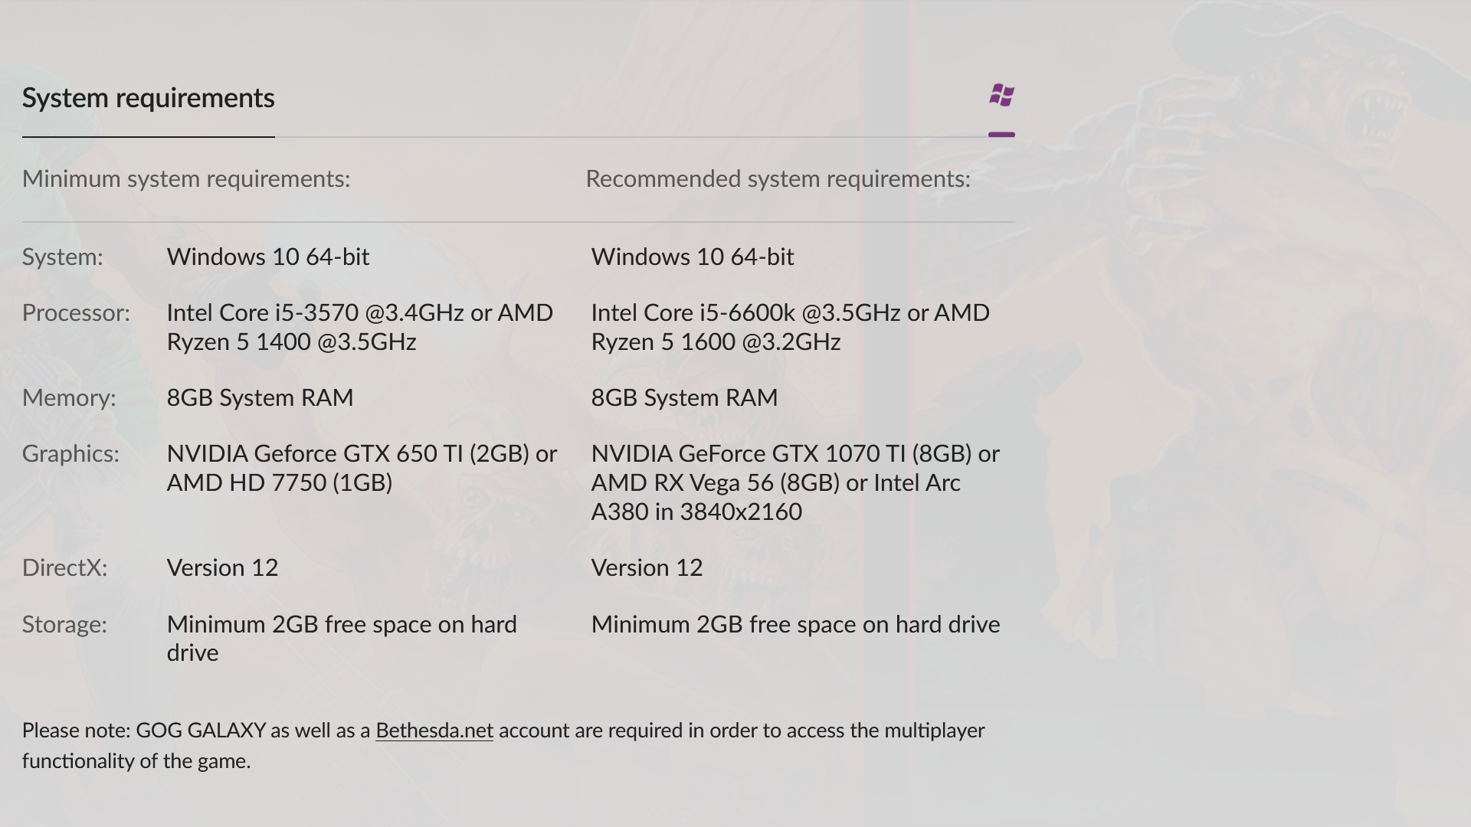1471x827 pixels.
Task: Click the Recommended system requirements header
Action: pos(778,179)
